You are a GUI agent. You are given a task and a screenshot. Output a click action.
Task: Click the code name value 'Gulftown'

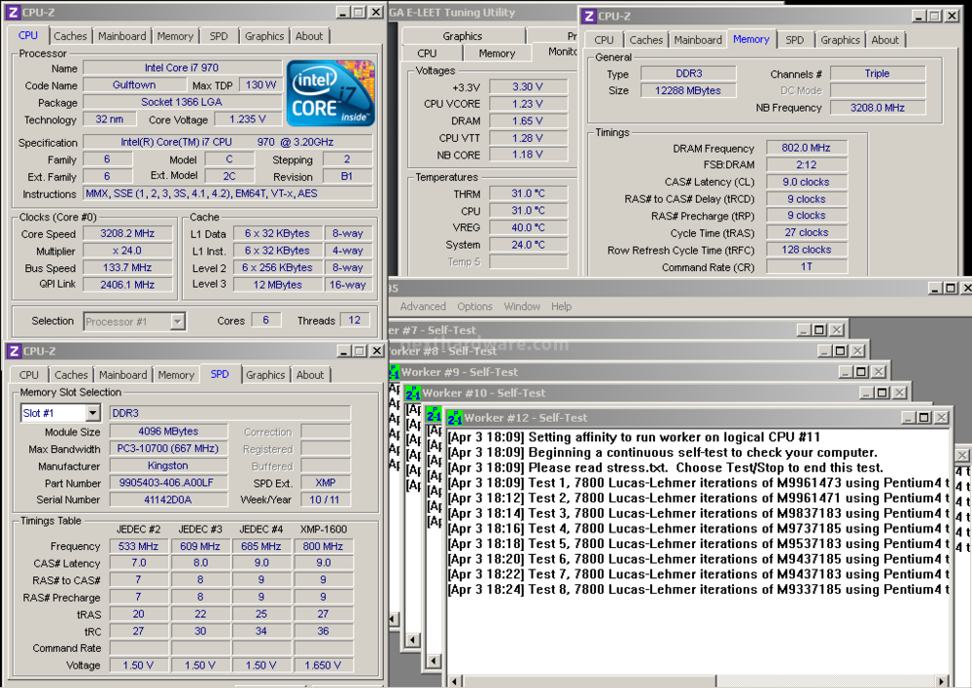[x=134, y=85]
